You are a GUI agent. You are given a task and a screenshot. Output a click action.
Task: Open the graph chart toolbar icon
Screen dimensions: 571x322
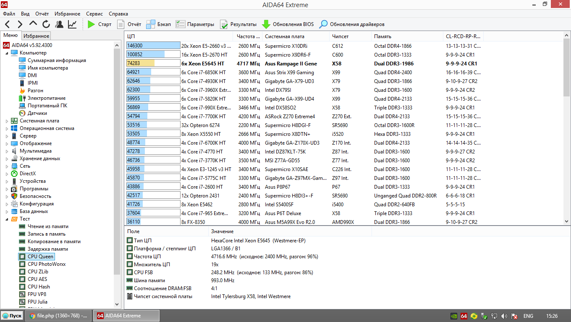[x=72, y=24]
